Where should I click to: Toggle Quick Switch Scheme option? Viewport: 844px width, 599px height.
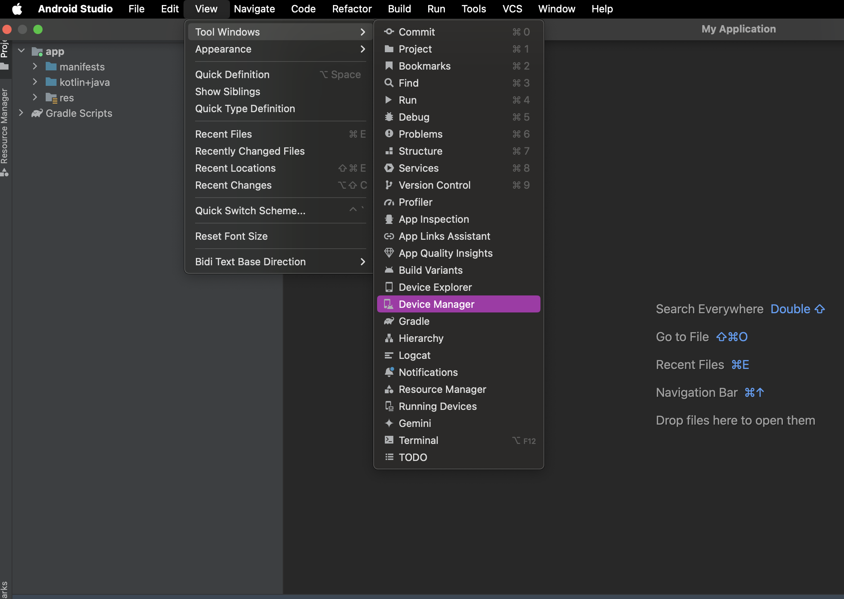tap(250, 210)
